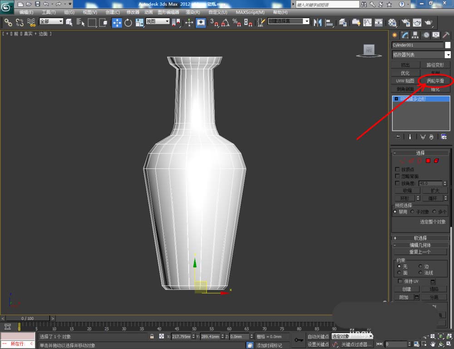Select the 多个 preview selection radio
The height and width of the screenshot is (349, 454).
pyautogui.click(x=434, y=212)
